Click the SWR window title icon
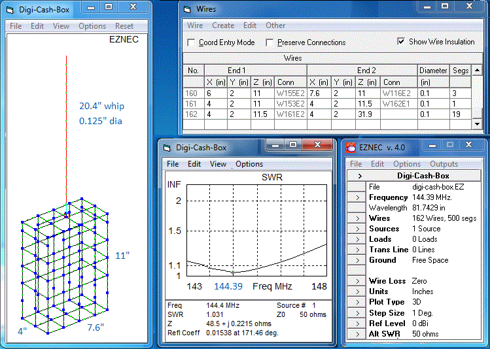 pyautogui.click(x=166, y=148)
